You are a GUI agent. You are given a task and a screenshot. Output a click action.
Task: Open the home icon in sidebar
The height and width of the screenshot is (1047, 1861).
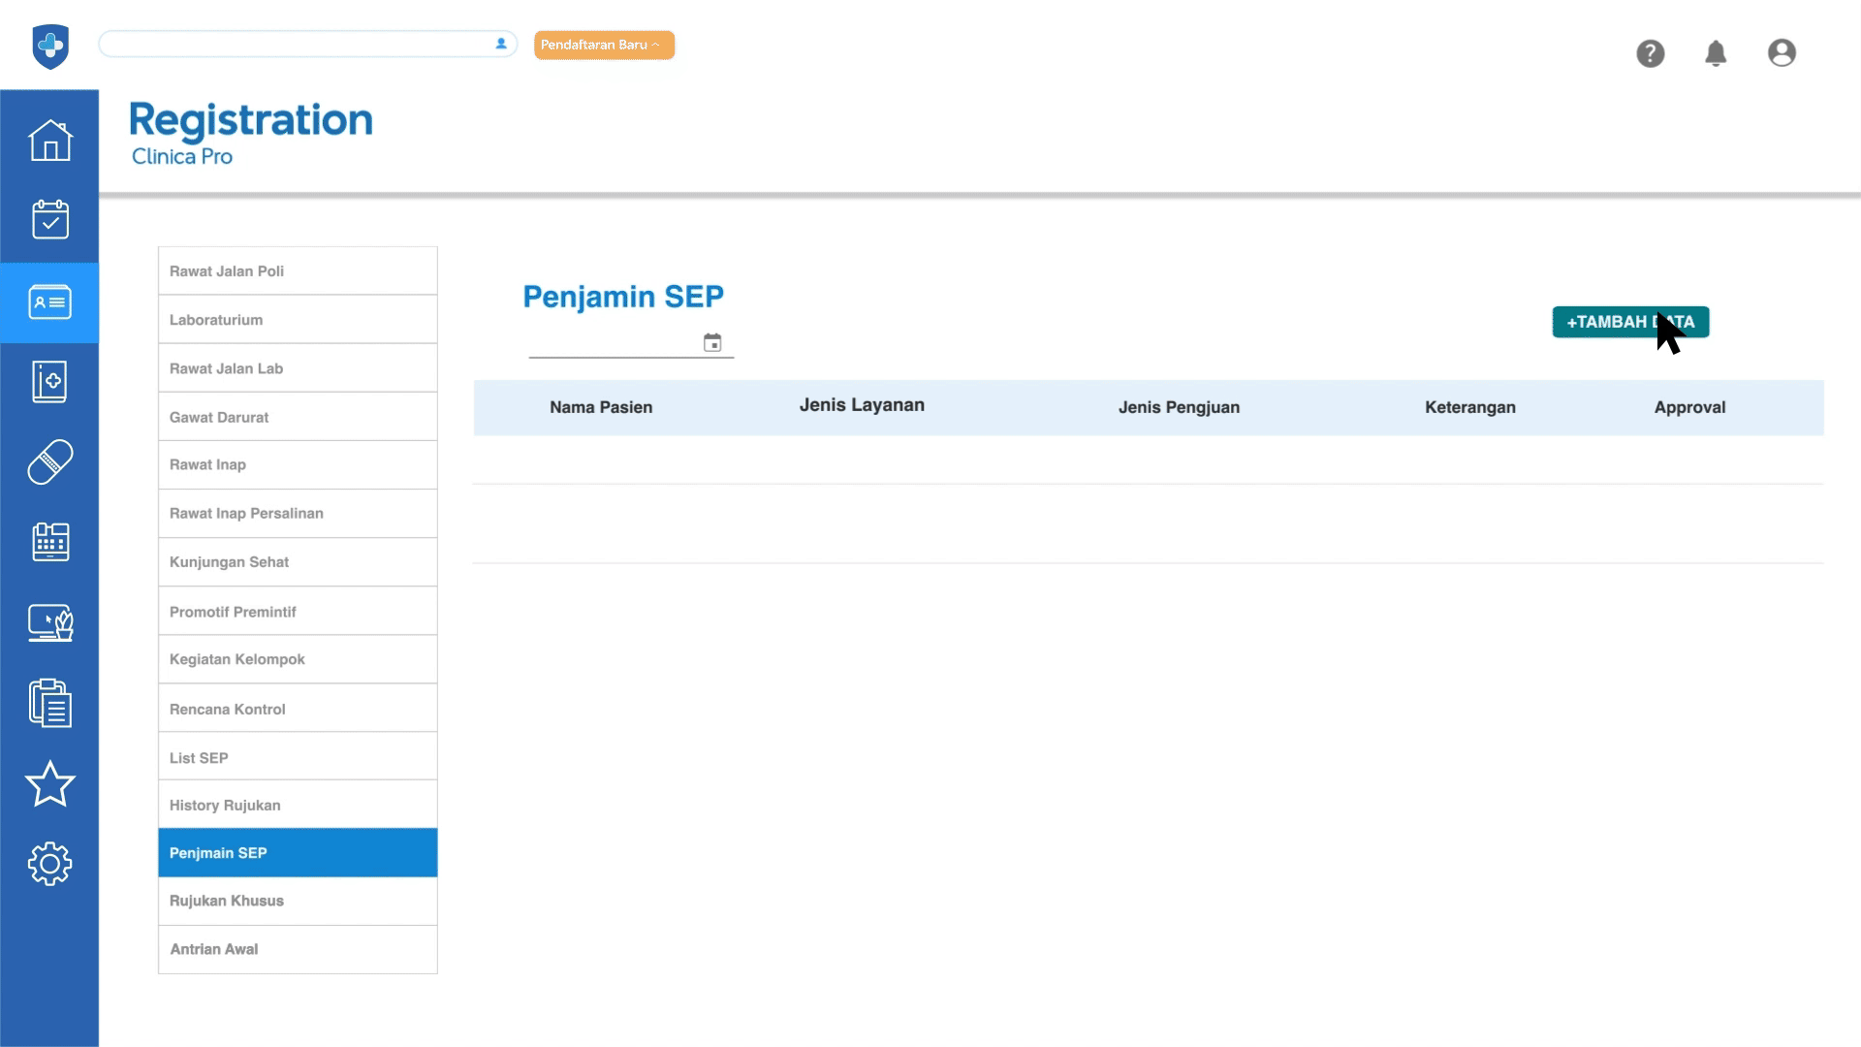[50, 141]
